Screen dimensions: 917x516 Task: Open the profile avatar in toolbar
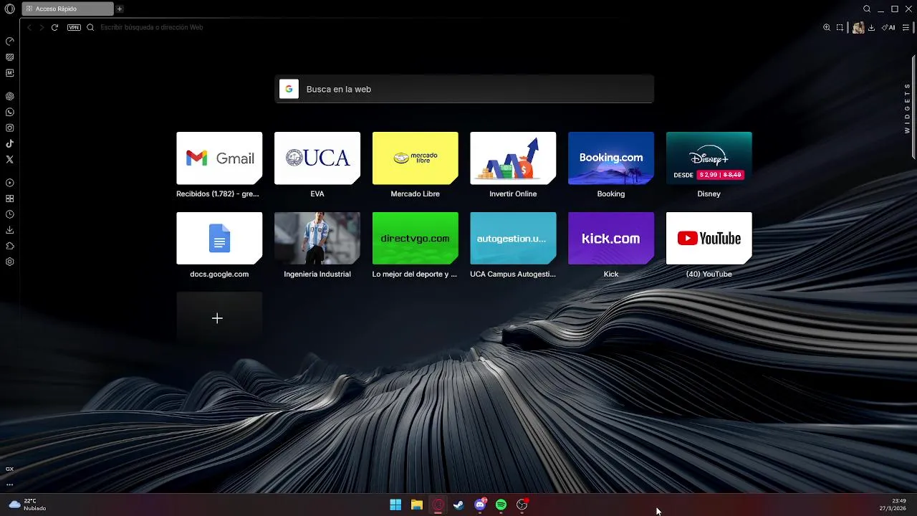[x=858, y=27]
